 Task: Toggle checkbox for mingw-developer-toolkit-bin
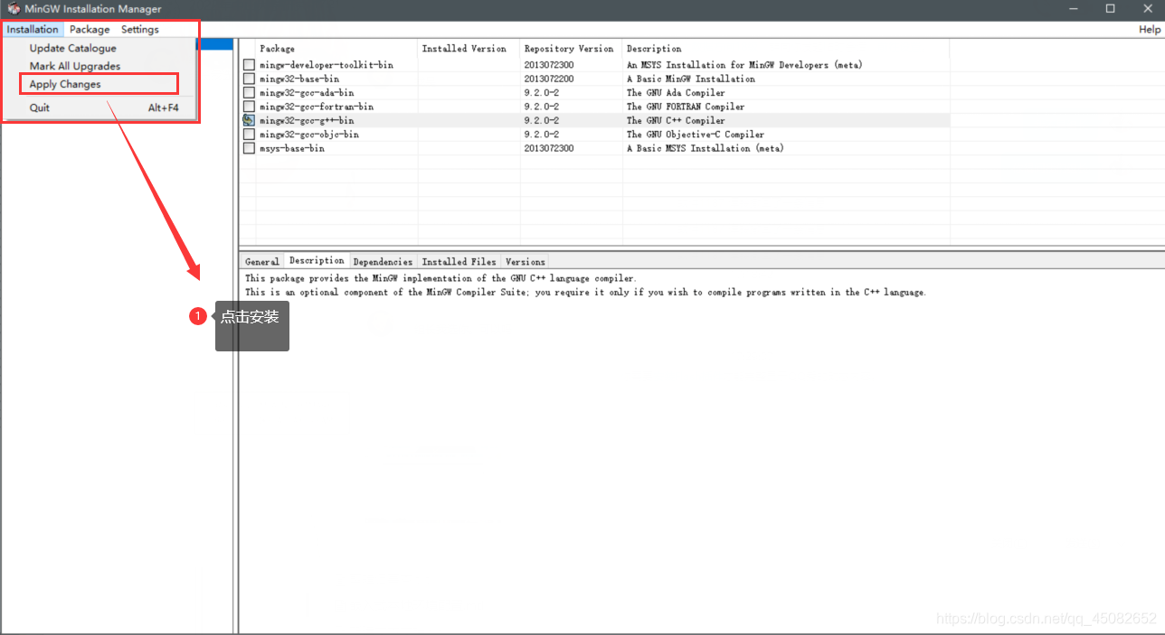[249, 65]
